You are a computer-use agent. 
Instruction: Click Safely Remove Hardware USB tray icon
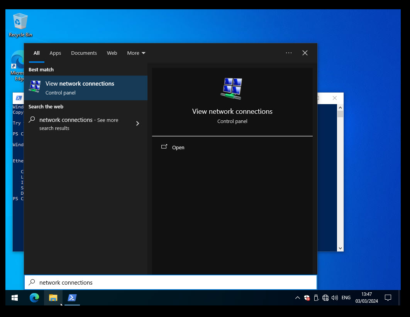pyautogui.click(x=316, y=298)
